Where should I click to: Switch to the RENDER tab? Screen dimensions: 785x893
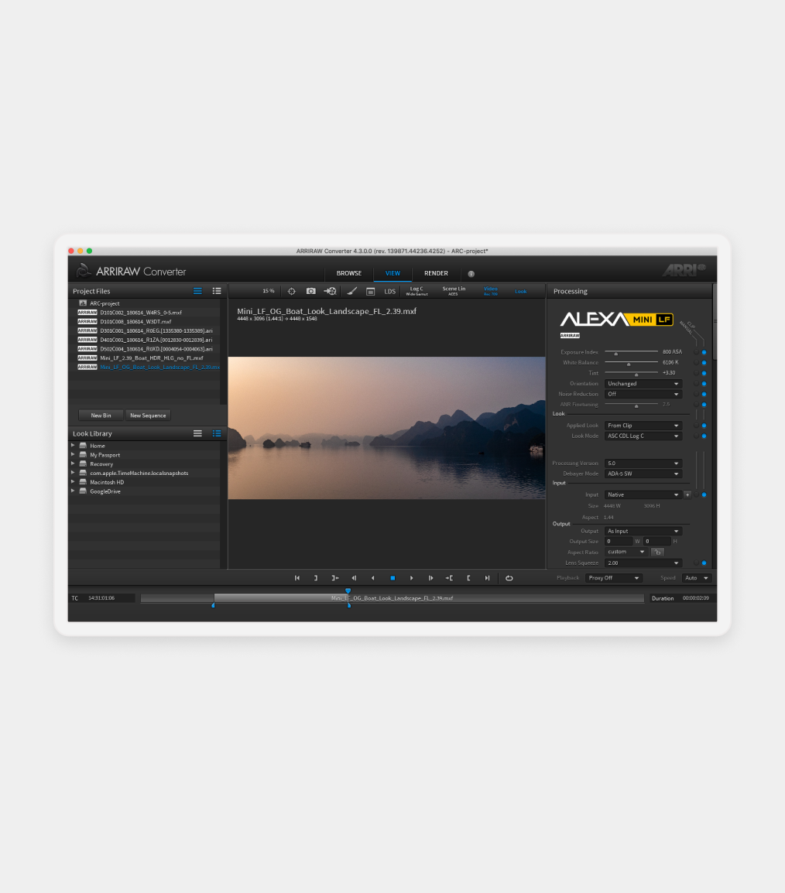[436, 273]
